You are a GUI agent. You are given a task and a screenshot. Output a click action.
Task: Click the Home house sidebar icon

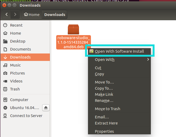click(5, 33)
